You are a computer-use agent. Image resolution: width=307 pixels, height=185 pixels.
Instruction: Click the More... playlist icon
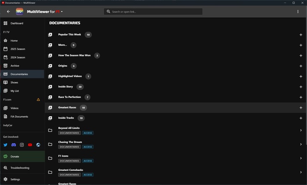click(50, 45)
